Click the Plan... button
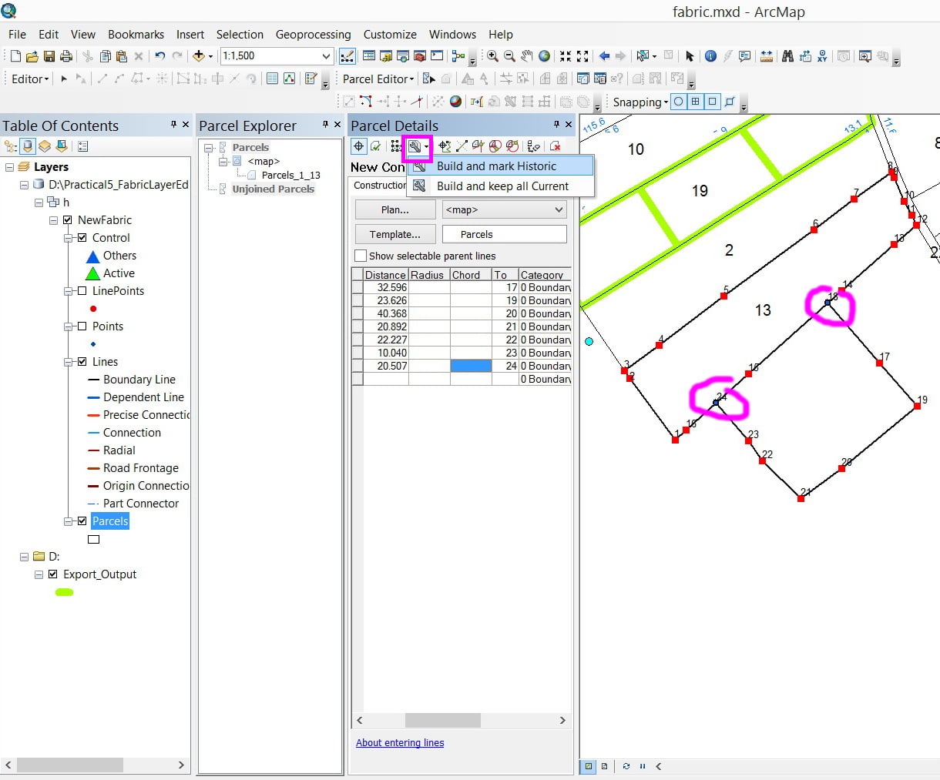Viewport: 940px width, 780px height. point(395,209)
